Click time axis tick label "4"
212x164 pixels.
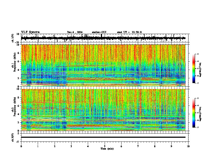coord(88,146)
